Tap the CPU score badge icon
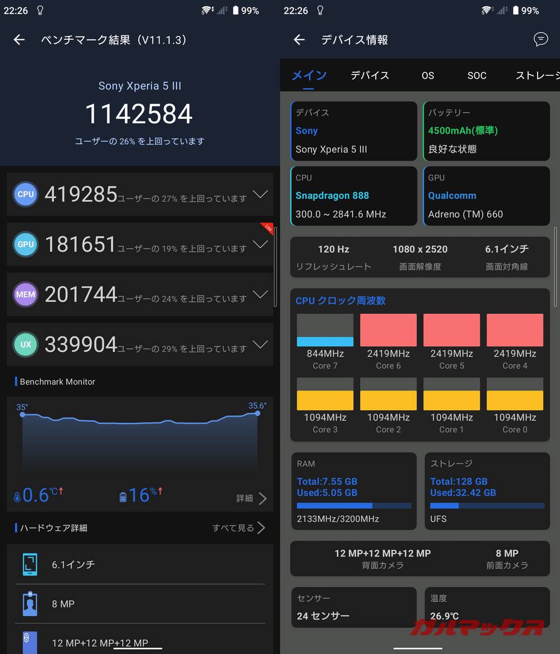The width and height of the screenshot is (560, 654). [25, 194]
